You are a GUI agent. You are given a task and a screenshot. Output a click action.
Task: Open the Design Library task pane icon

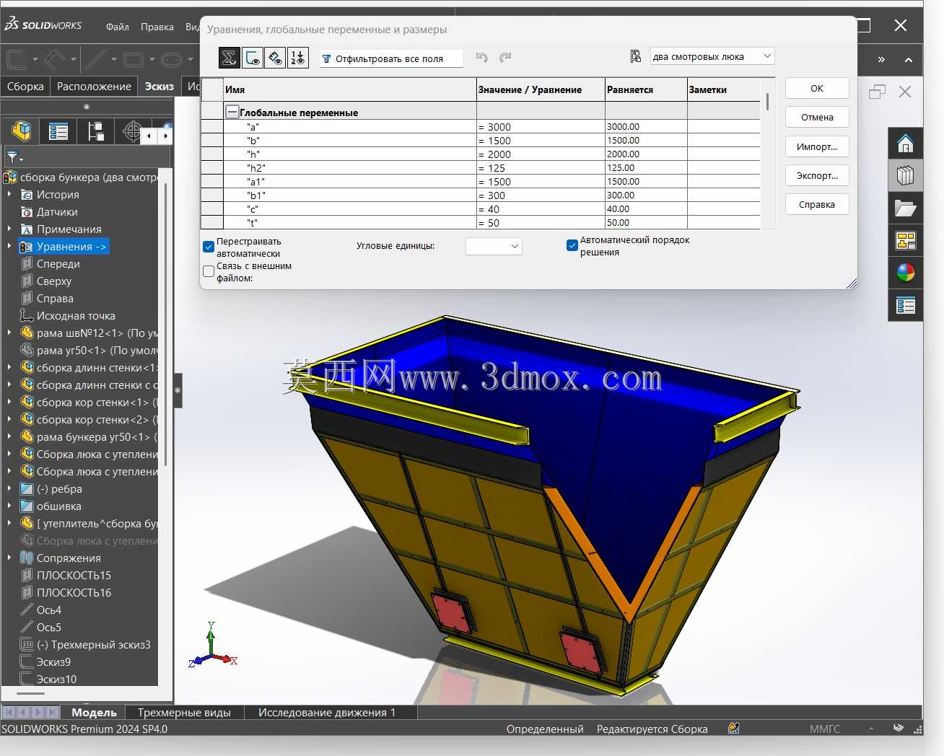coord(905,175)
